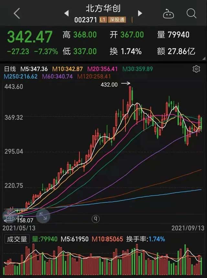Tap volume M5:61950 label
The image size is (207, 278).
pyautogui.click(x=75, y=239)
